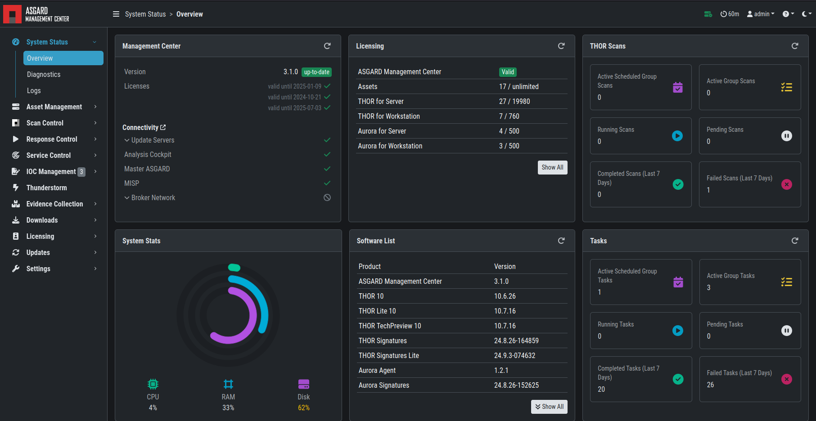The width and height of the screenshot is (816, 421).
Task: Open the admin user dropdown
Action: (761, 14)
